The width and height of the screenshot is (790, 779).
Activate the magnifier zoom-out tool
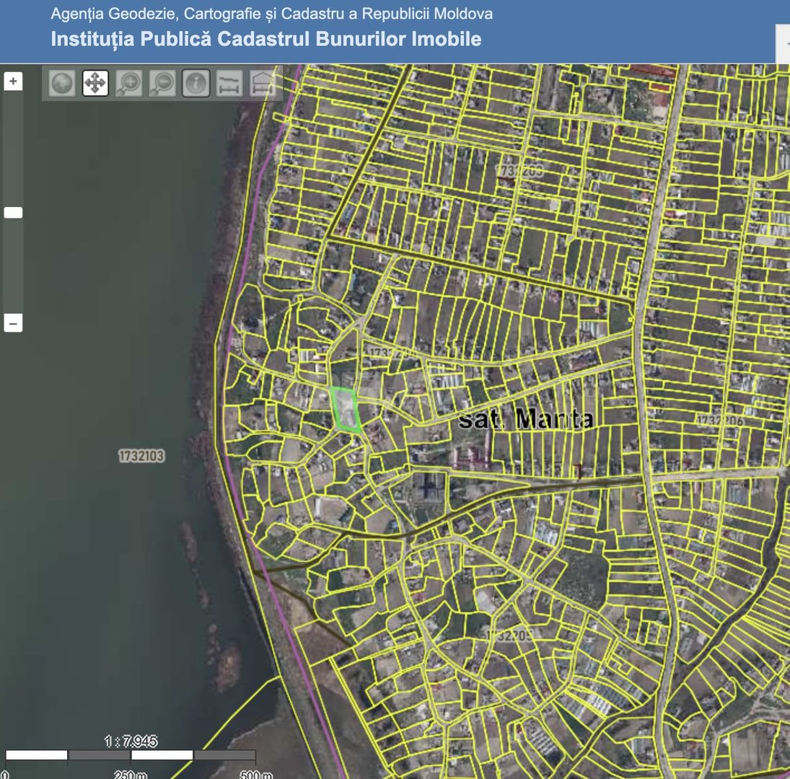point(162,83)
